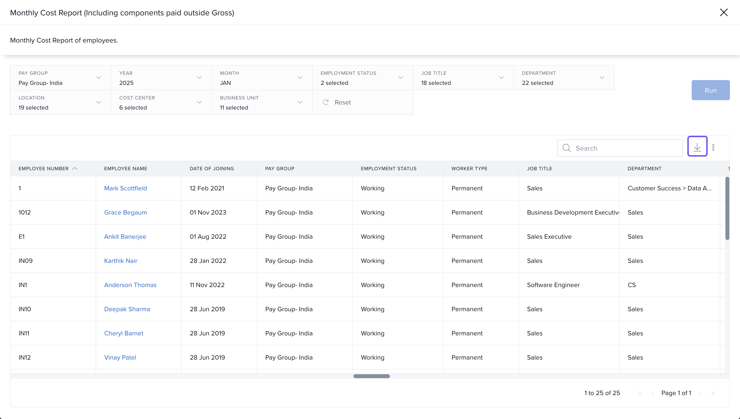Expand the Month JAN dropdown
Viewport: 740px width, 419px height.
[x=300, y=77]
